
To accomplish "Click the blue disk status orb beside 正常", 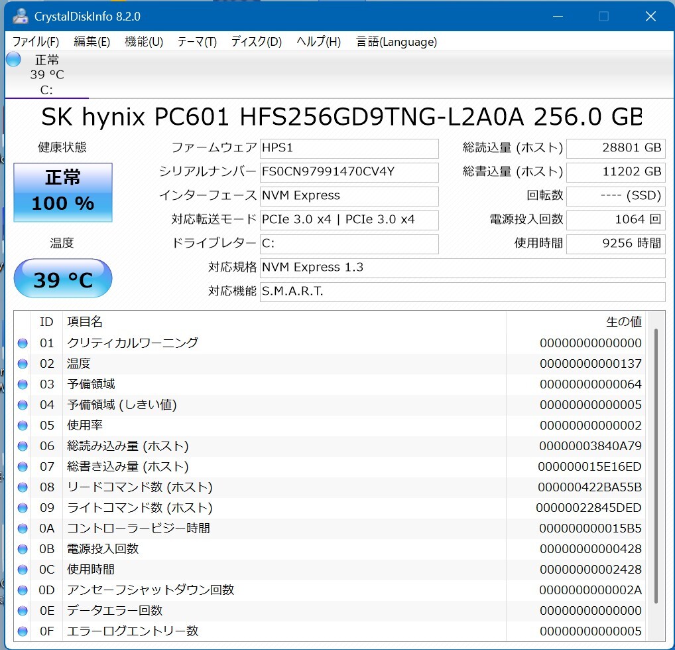I will pyautogui.click(x=13, y=59).
